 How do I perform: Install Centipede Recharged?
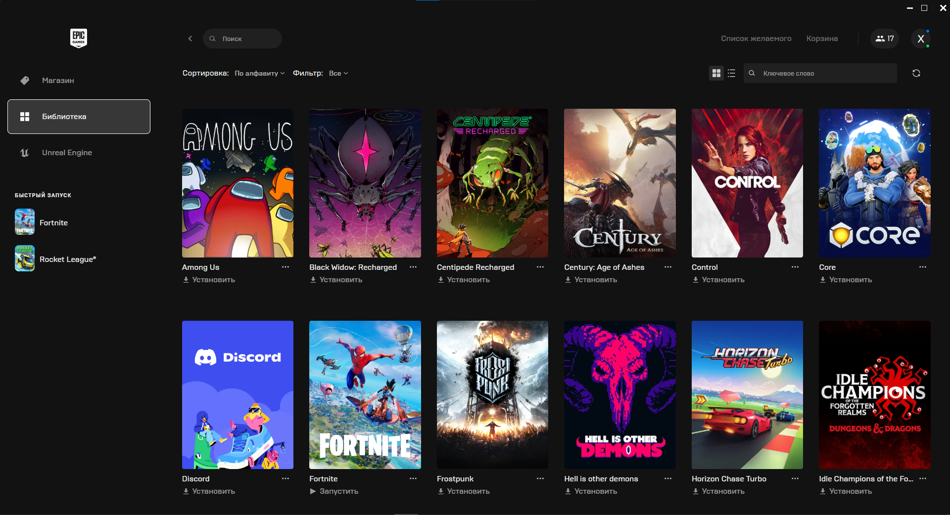(x=464, y=280)
